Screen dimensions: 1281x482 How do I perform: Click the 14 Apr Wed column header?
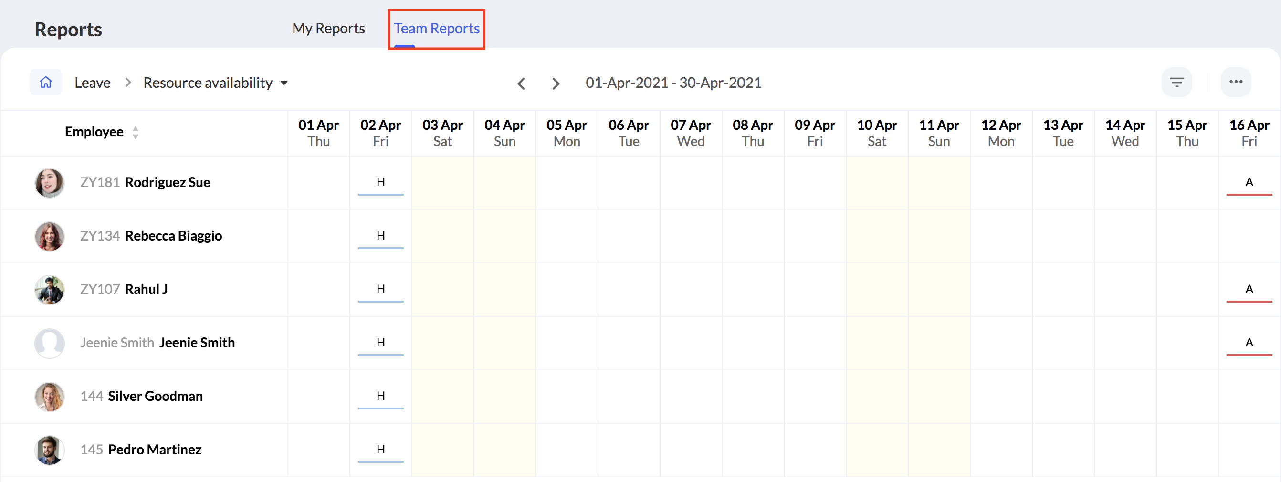pos(1125,133)
